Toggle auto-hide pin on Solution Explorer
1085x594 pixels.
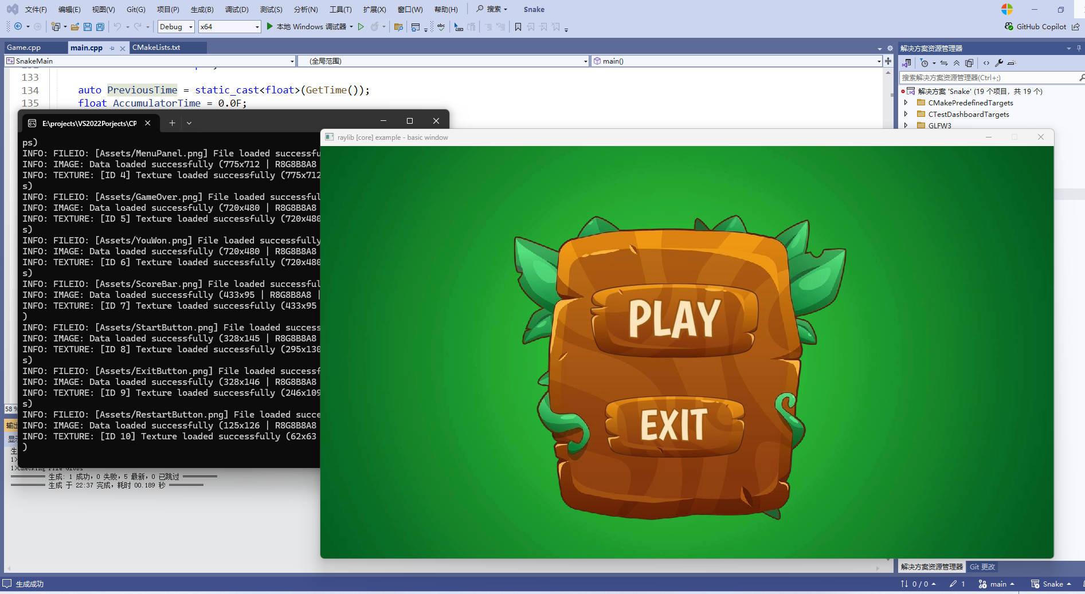[x=1079, y=48]
